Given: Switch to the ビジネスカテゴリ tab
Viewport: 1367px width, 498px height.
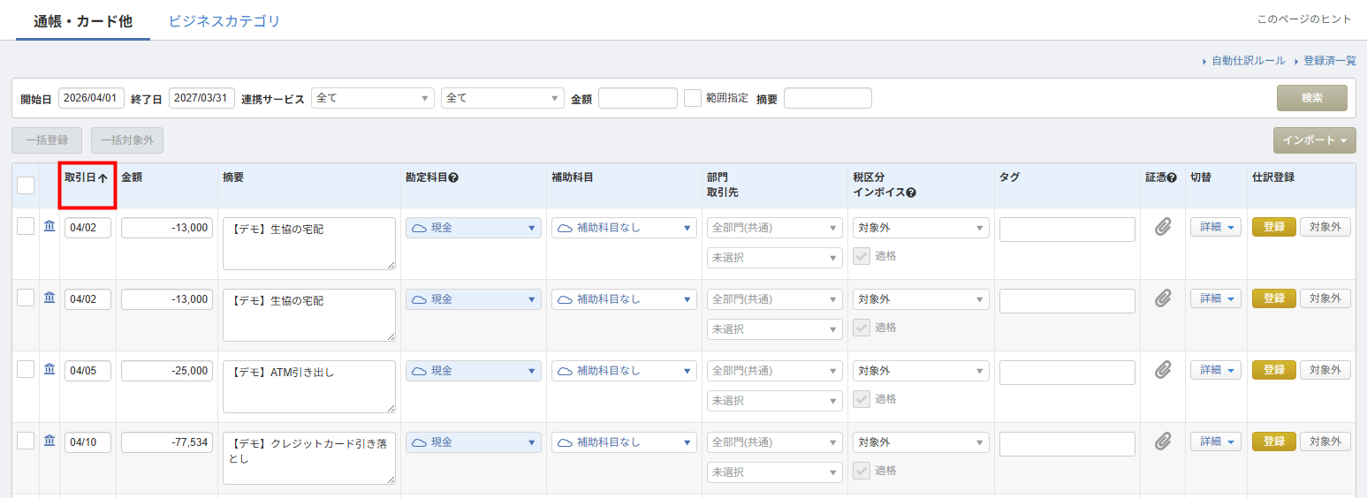Looking at the screenshot, I should [224, 21].
